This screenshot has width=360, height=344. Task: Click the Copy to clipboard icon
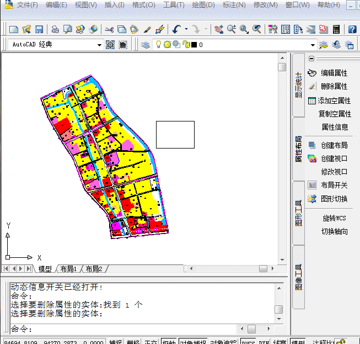(x=122, y=29)
